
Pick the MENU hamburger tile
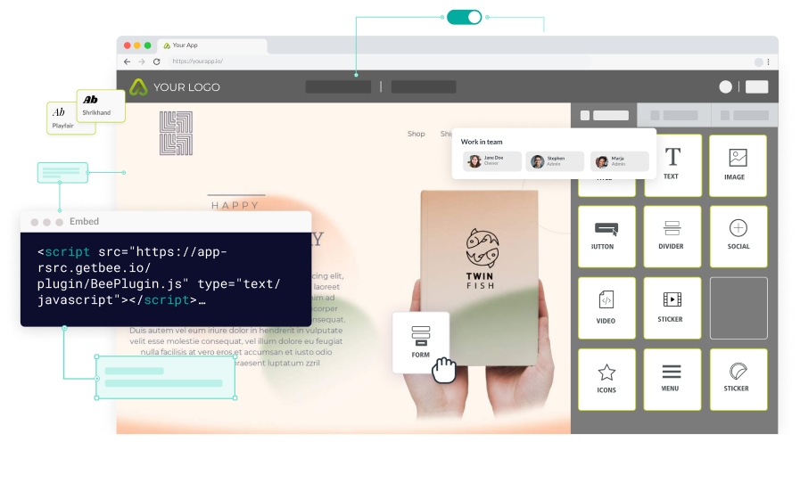click(672, 379)
